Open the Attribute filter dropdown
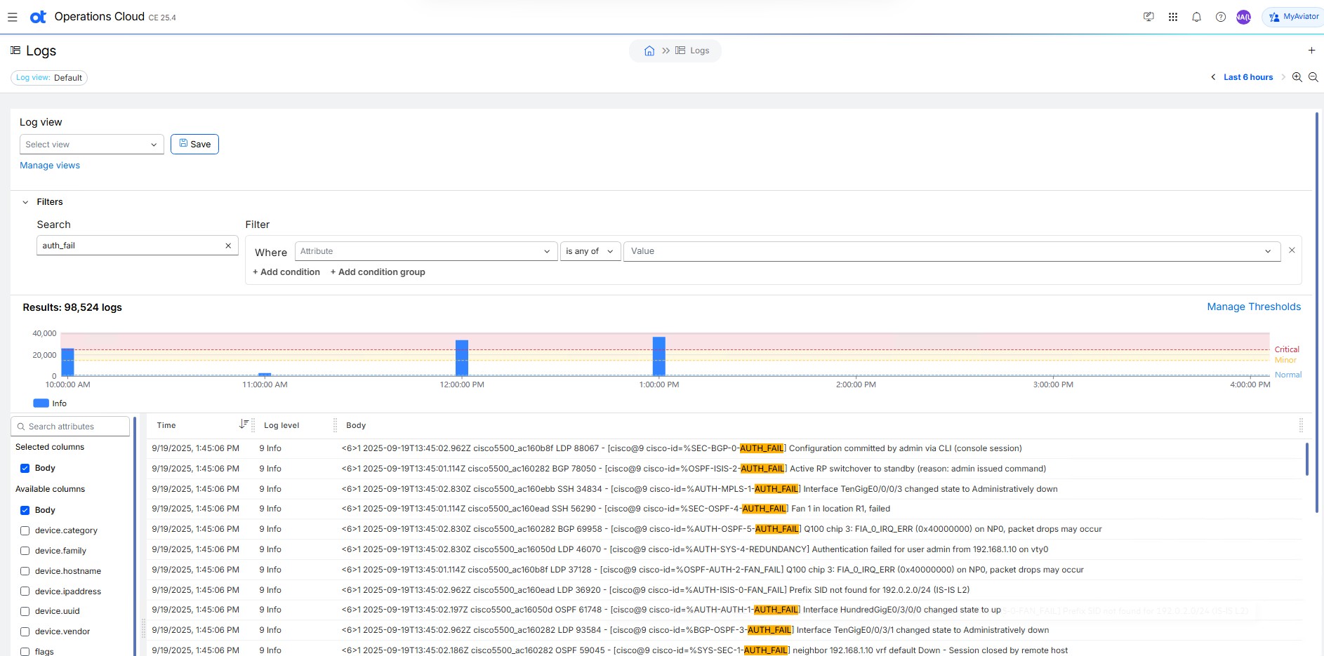The image size is (1324, 656). click(425, 251)
